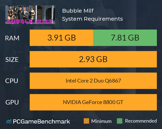Click the pink Bubble Milf logo text in thumbnail
This screenshot has height=129, width=162.
tap(30, 21)
